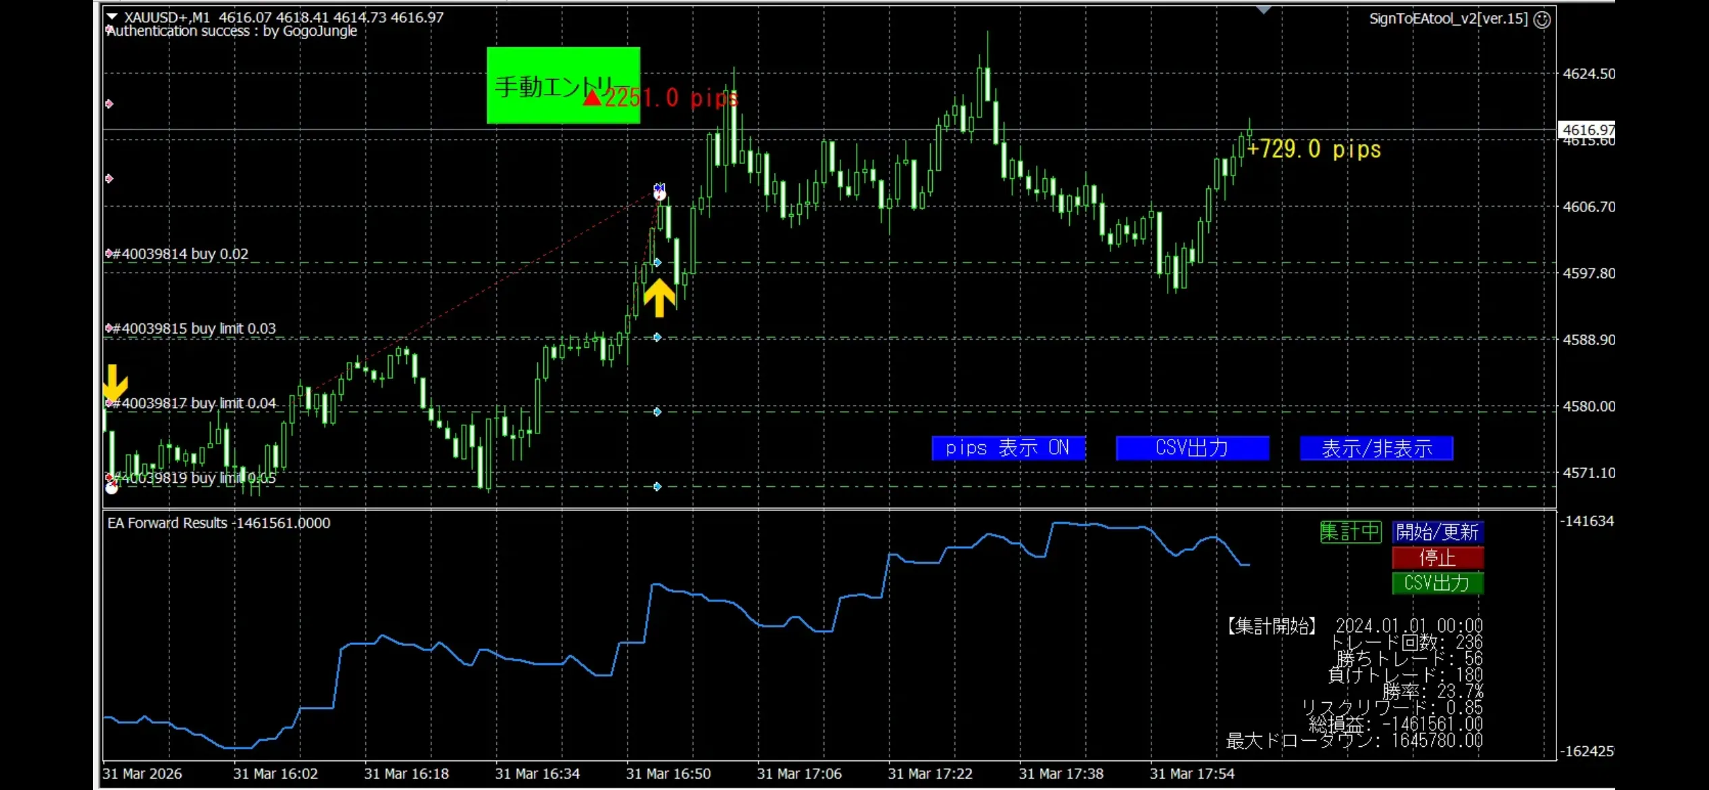The height and width of the screenshot is (790, 1709).
Task: Click the gray chart shift triangle marker
Action: [1264, 10]
